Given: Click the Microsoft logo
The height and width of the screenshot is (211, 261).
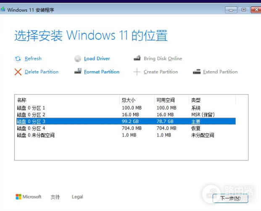Looking at the screenshot, I should [x=29, y=197].
